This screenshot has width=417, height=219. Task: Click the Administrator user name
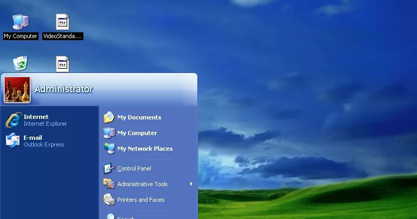tap(64, 89)
